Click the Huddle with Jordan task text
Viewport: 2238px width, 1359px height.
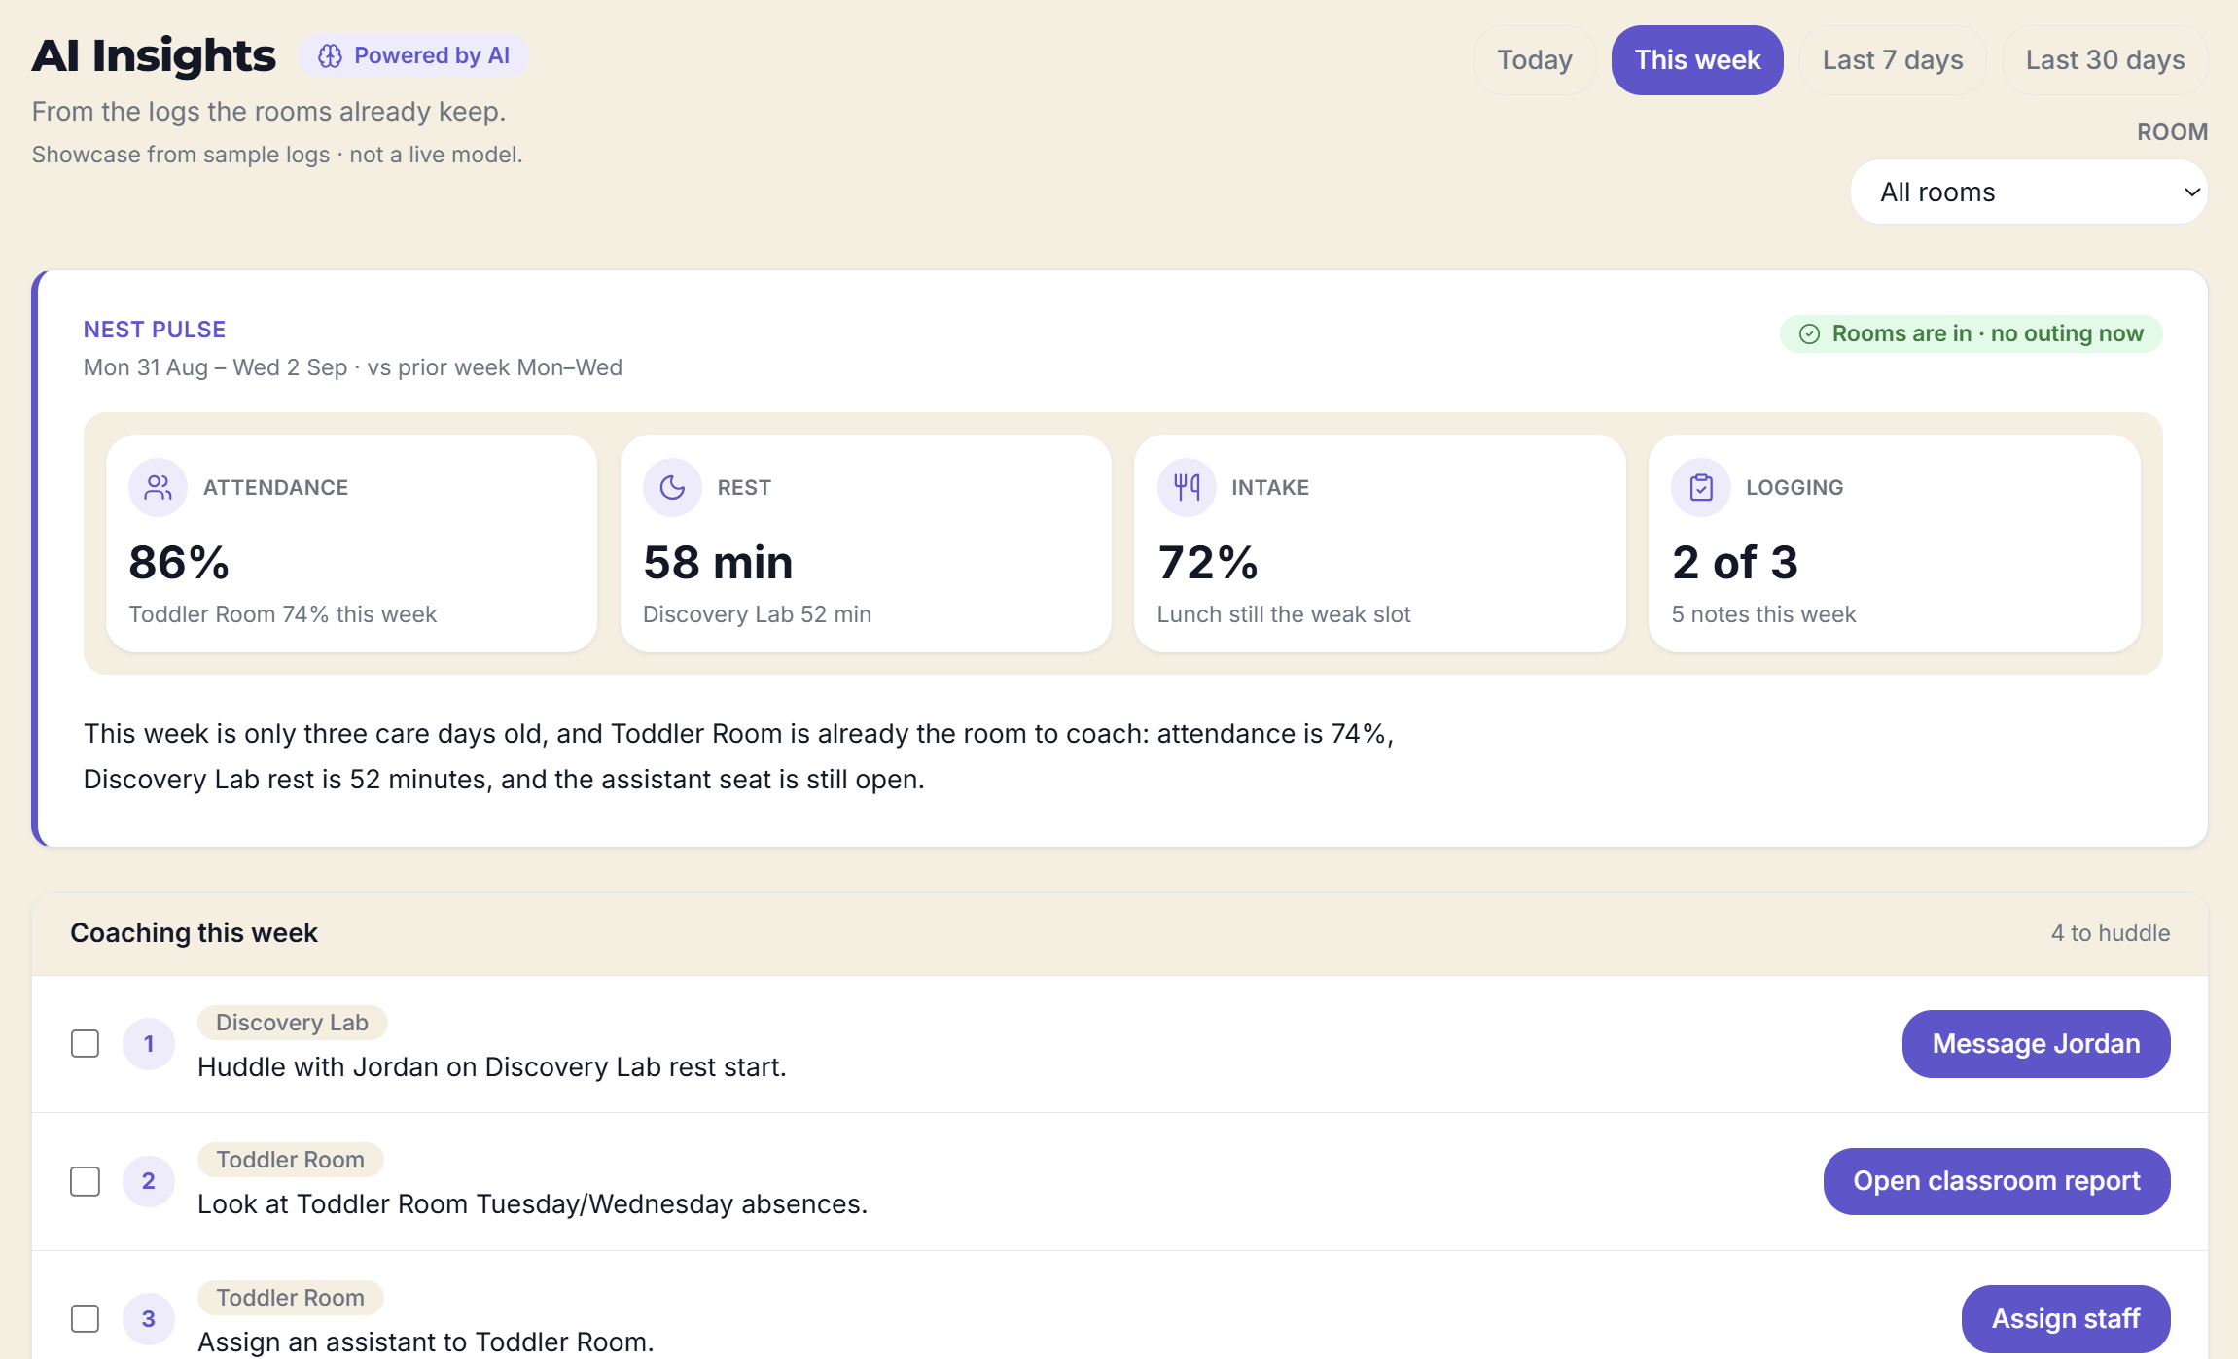(x=492, y=1067)
